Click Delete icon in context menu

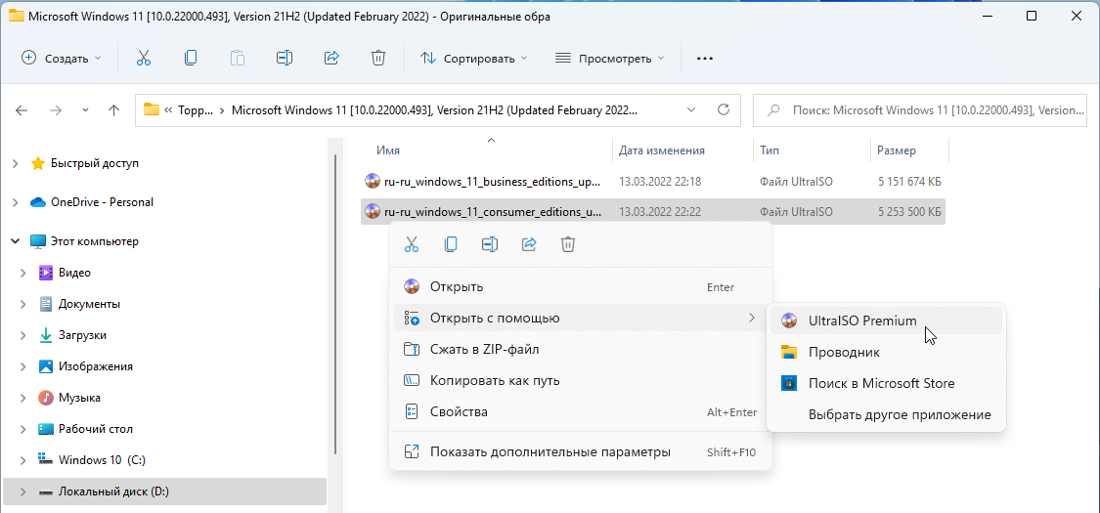click(568, 244)
